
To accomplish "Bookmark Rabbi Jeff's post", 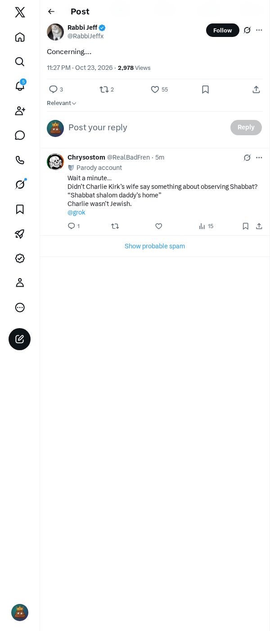I will pos(205,90).
